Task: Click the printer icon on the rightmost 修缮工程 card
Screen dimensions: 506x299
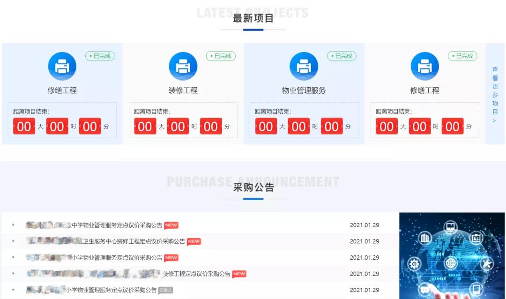Action: click(424, 66)
